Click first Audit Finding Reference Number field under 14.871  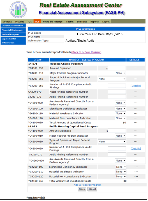[117, 92]
